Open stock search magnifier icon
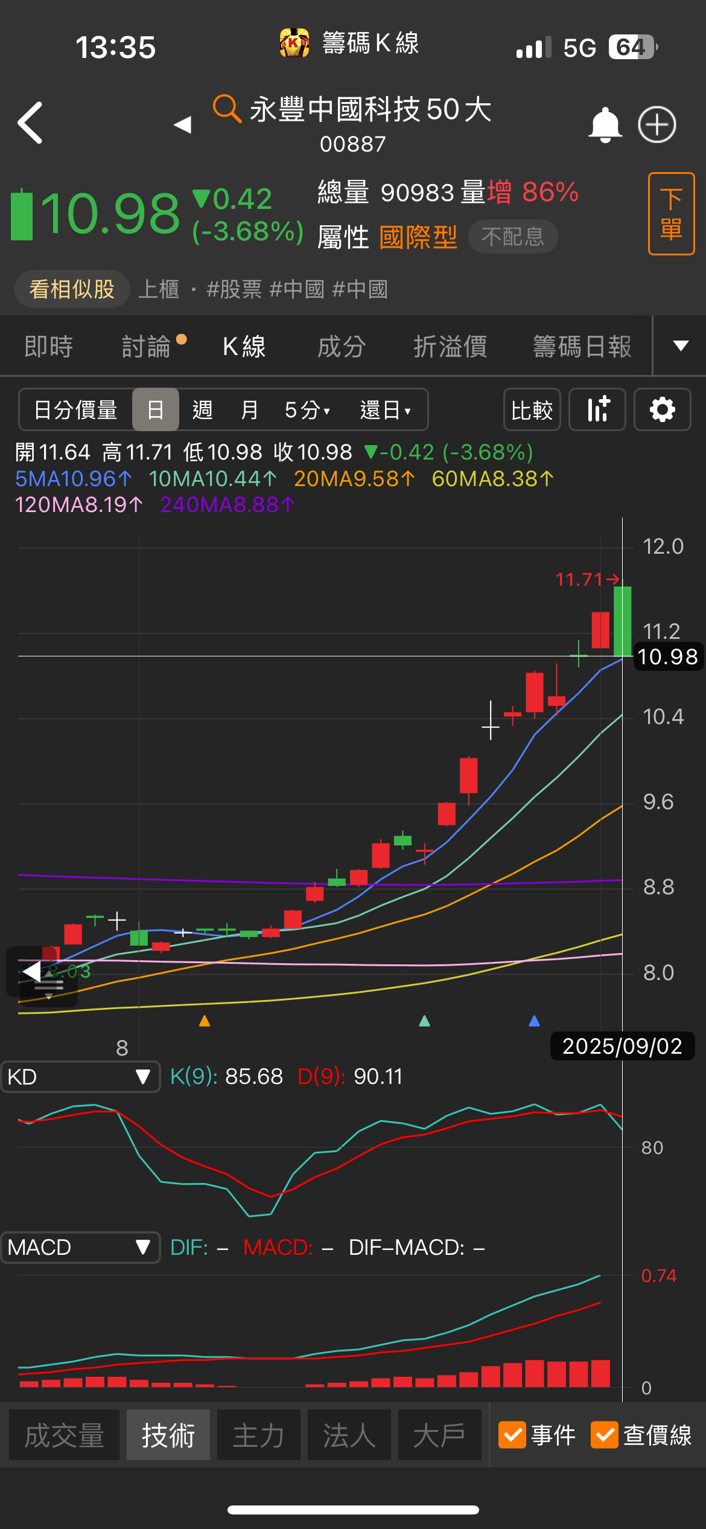The width and height of the screenshot is (706, 1529). pos(227,109)
